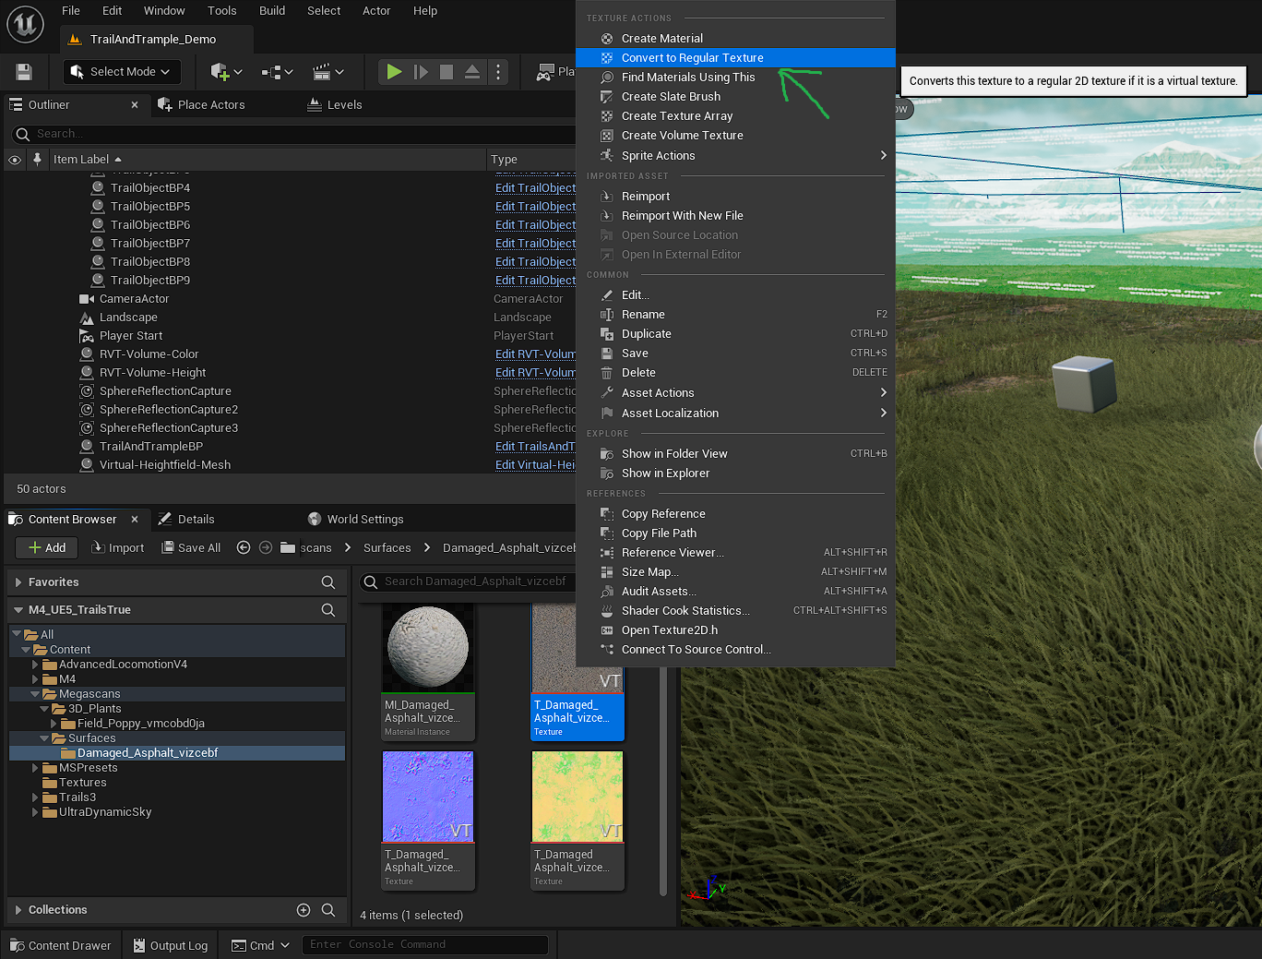The height and width of the screenshot is (959, 1262).
Task: Toggle the pin column icon in Outliner header
Action: click(x=37, y=159)
